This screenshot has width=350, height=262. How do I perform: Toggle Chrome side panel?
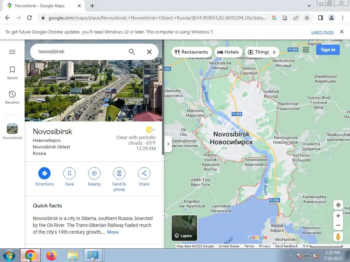(x=321, y=18)
